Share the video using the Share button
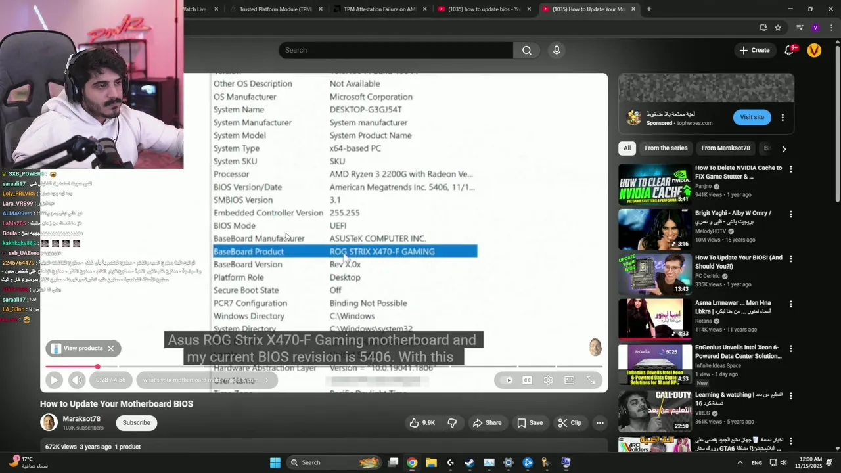The height and width of the screenshot is (473, 841). (x=488, y=422)
